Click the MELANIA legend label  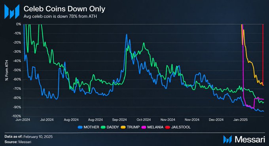[155, 127]
